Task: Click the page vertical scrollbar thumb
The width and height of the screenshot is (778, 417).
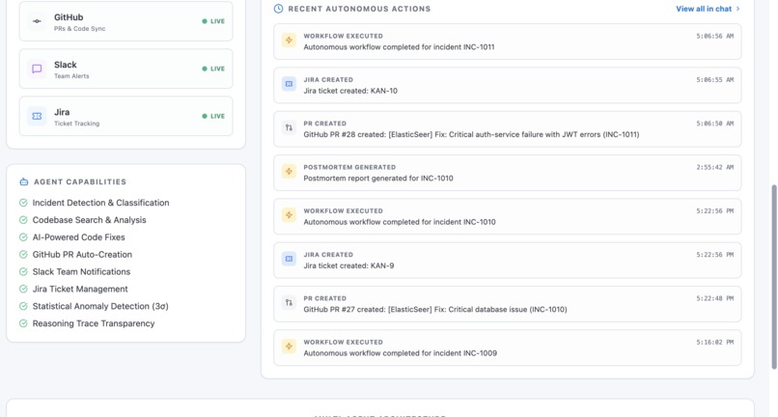Action: pyautogui.click(x=773, y=277)
